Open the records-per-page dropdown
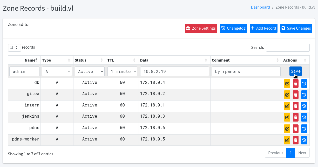Viewport: 318px width, 167px height. click(15, 48)
